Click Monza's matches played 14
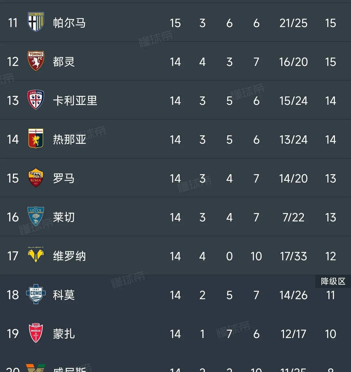The height and width of the screenshot is (372, 351). pyautogui.click(x=175, y=333)
